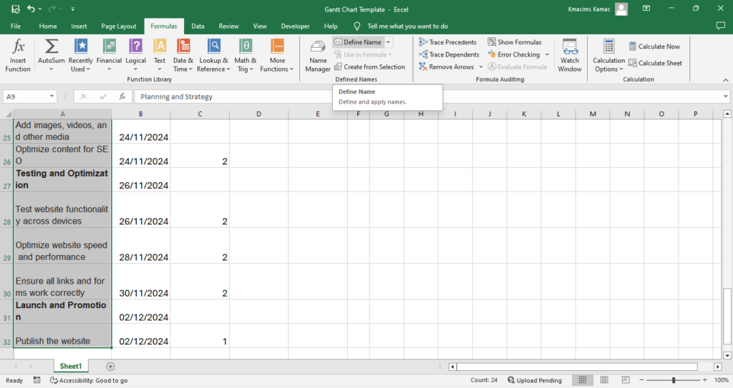Click the Save icon
This screenshot has height=388, width=733.
(x=16, y=9)
